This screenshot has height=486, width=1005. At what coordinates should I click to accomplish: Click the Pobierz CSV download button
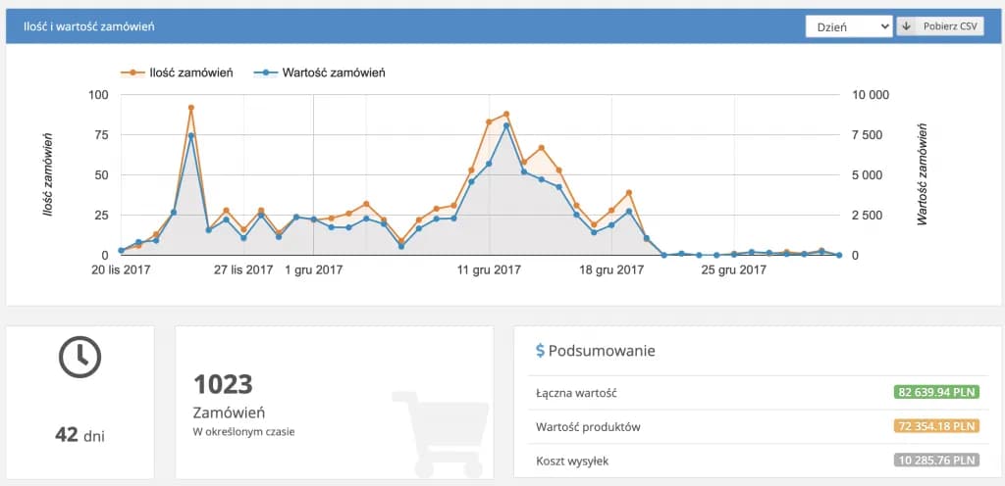pyautogui.click(x=949, y=26)
